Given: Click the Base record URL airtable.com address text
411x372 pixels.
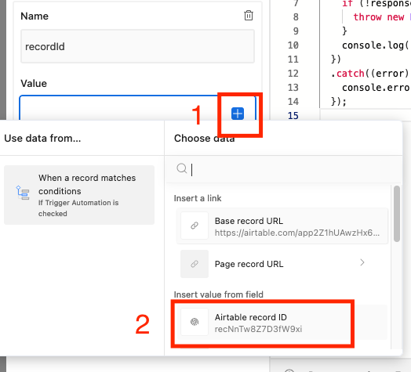Looking at the screenshot, I should coord(297,233).
